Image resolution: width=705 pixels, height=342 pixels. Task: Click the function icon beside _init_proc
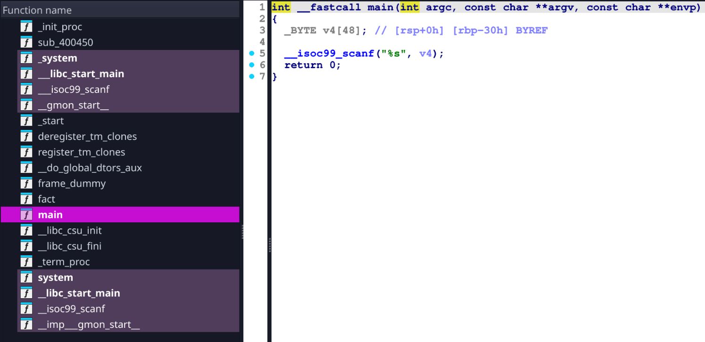coord(26,27)
